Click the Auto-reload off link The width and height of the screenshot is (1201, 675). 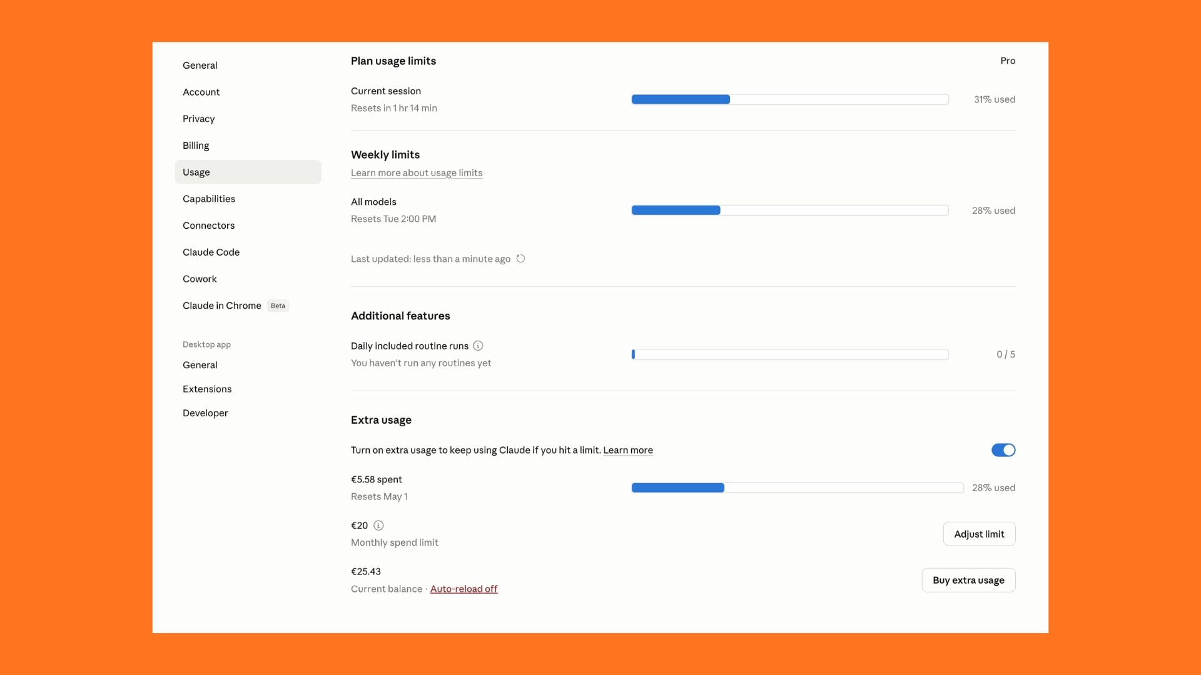[464, 589]
